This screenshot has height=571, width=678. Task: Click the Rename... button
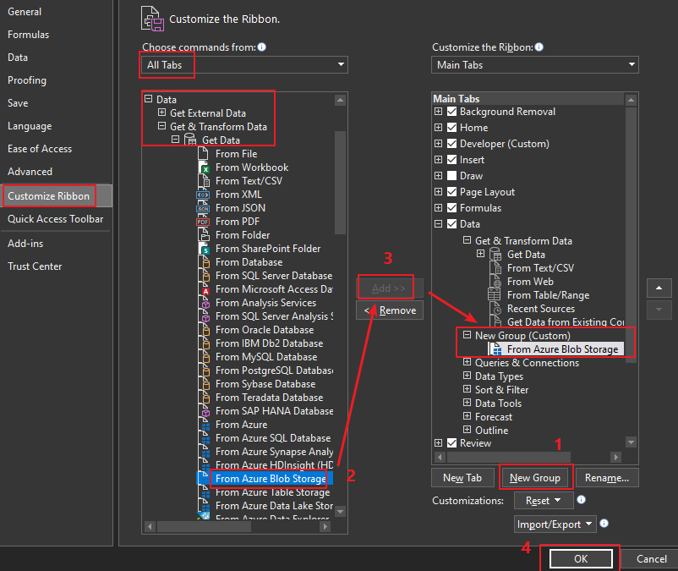click(607, 478)
